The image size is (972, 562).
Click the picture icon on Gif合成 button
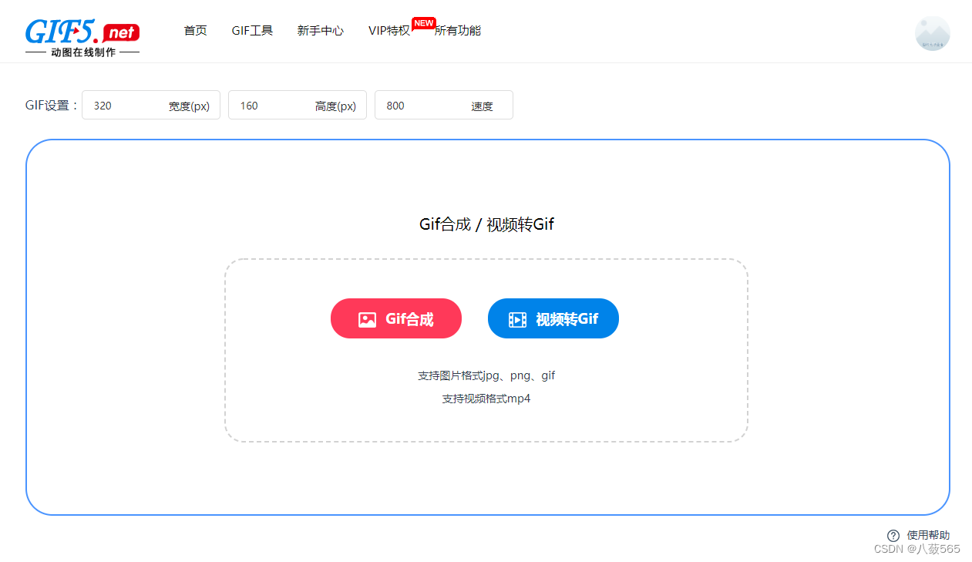coord(368,319)
